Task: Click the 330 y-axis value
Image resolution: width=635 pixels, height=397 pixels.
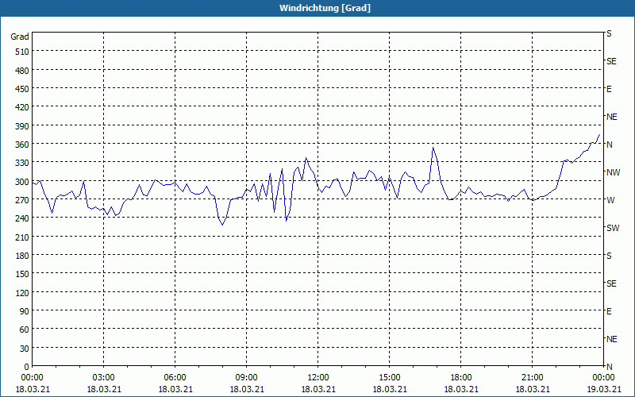Action: click(x=23, y=163)
